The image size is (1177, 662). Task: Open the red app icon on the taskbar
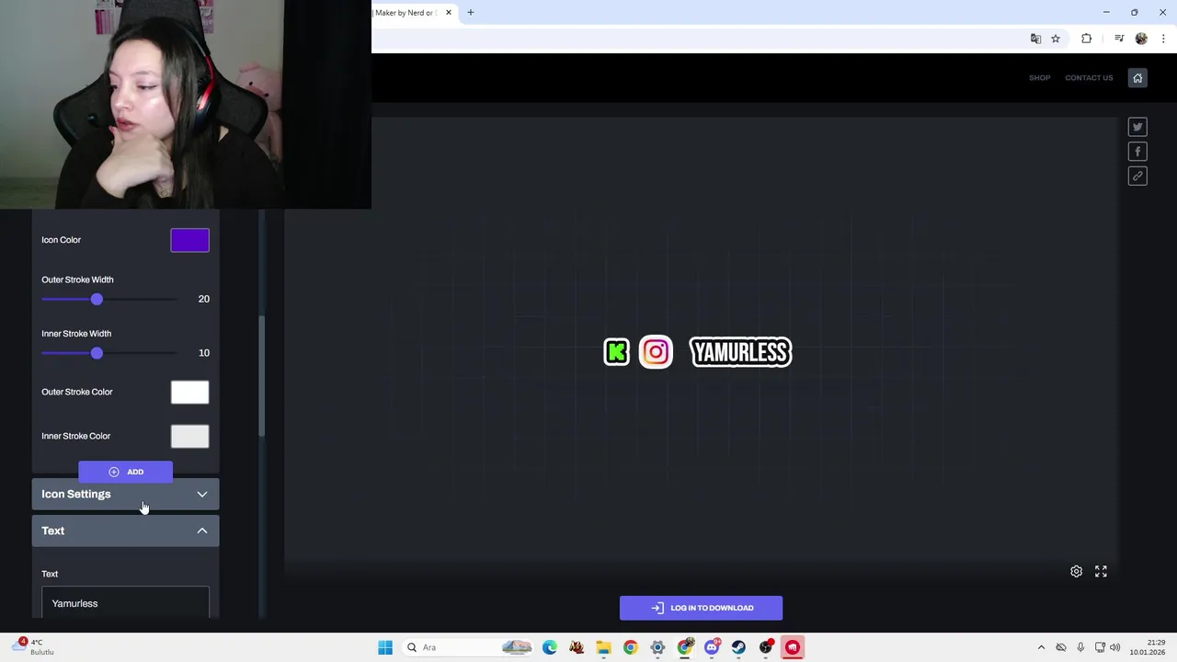(x=793, y=647)
